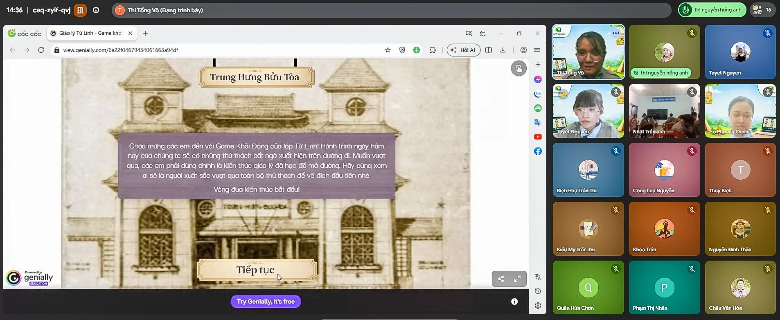Open Zalo in Cốc Cốc sidebar

point(538,94)
